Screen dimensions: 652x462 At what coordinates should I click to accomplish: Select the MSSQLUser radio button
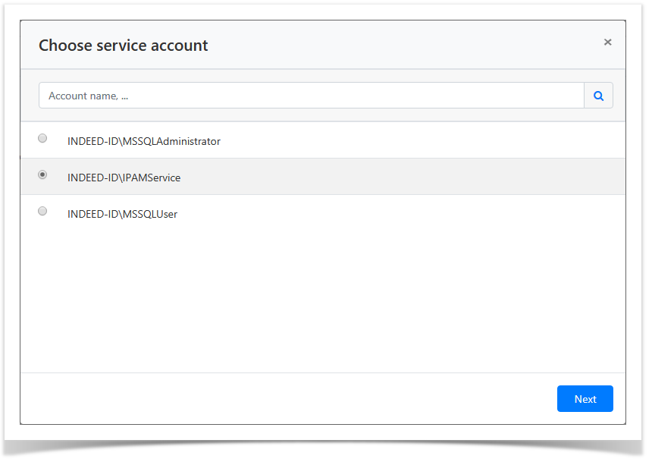point(42,211)
